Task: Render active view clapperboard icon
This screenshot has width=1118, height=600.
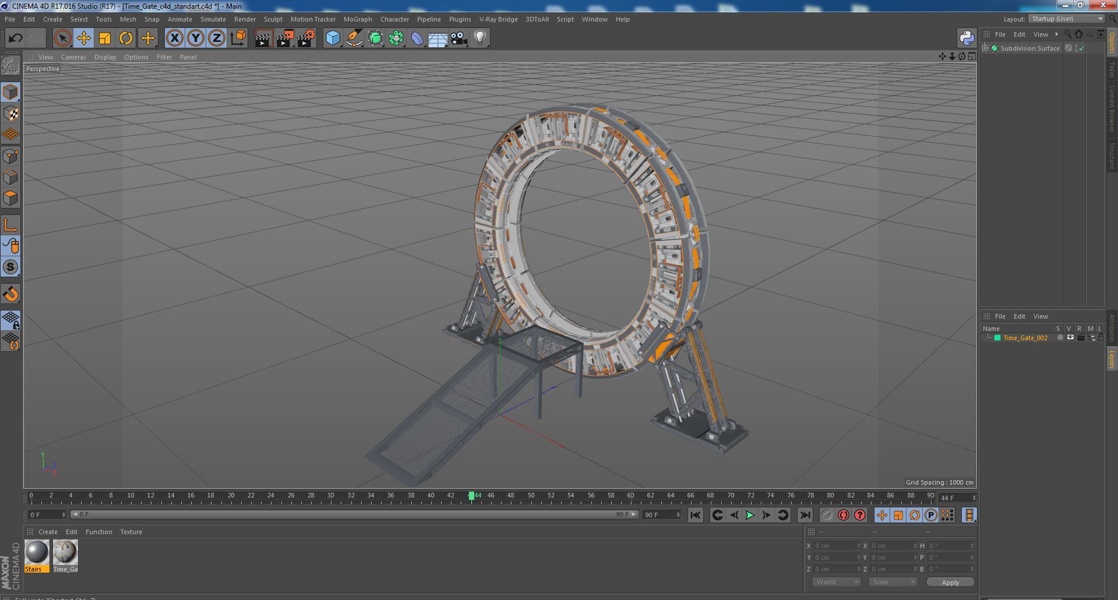Action: 263,38
